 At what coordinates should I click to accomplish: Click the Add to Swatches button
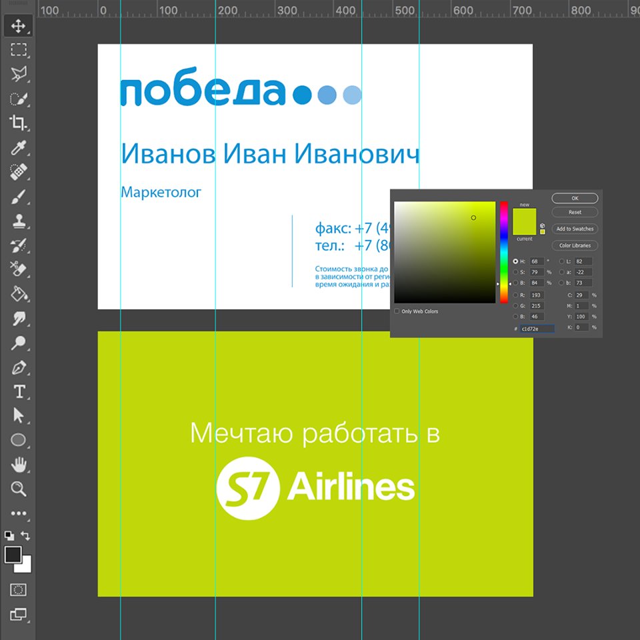click(x=575, y=229)
